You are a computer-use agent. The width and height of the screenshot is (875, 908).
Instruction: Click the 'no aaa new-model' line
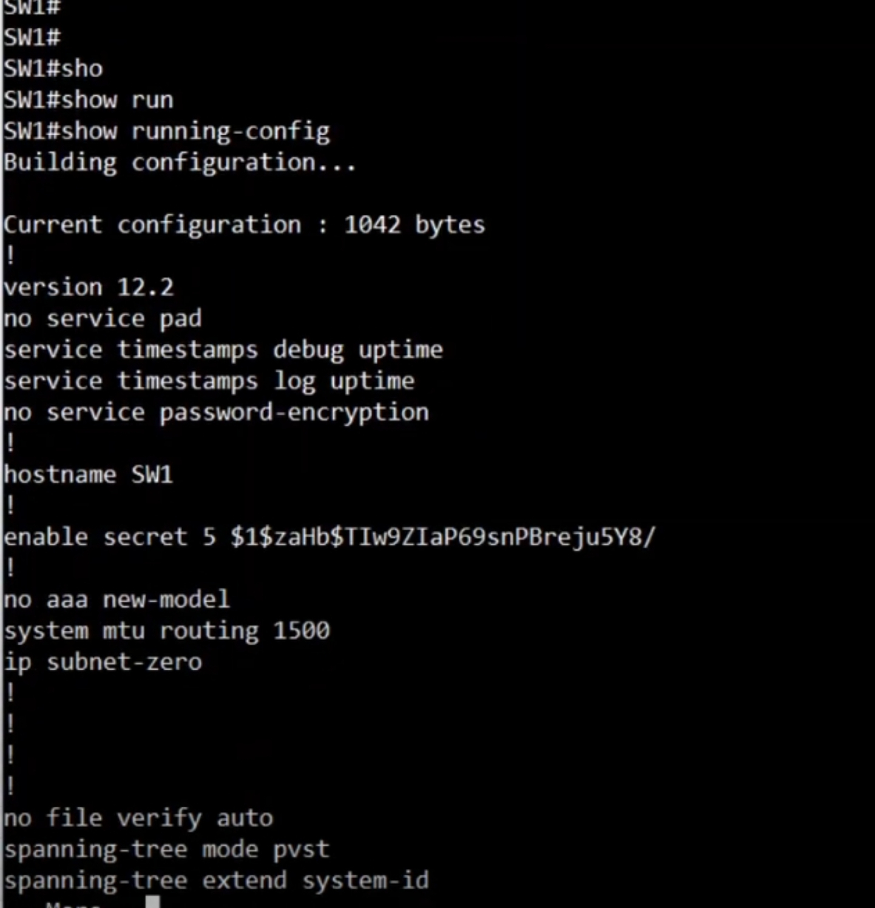click(x=117, y=599)
